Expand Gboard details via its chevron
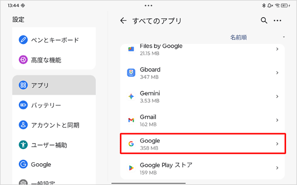297x185 pixels. [x=277, y=73]
